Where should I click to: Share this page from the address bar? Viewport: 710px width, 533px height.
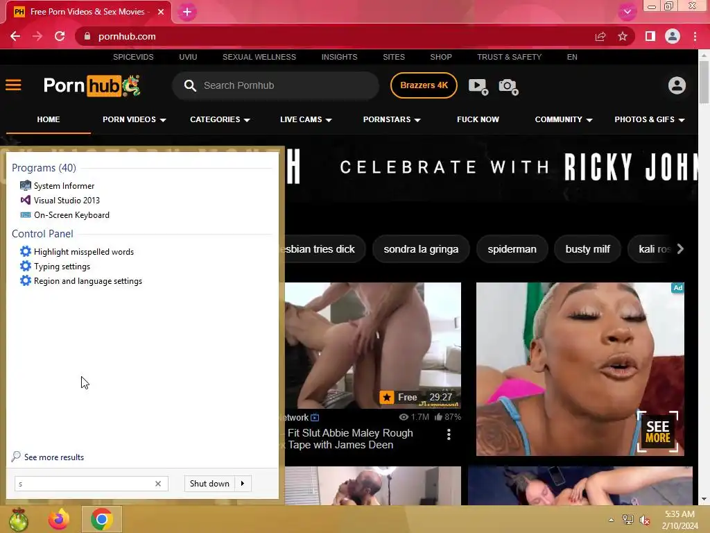coord(600,36)
